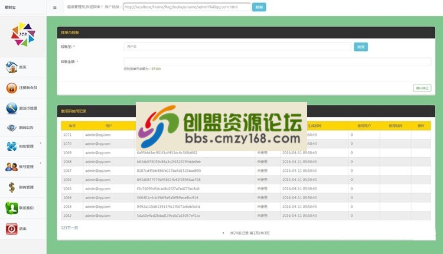Screen dimensions: 443x254
Task: Click the 确认转让 button
Action: pos(422,88)
